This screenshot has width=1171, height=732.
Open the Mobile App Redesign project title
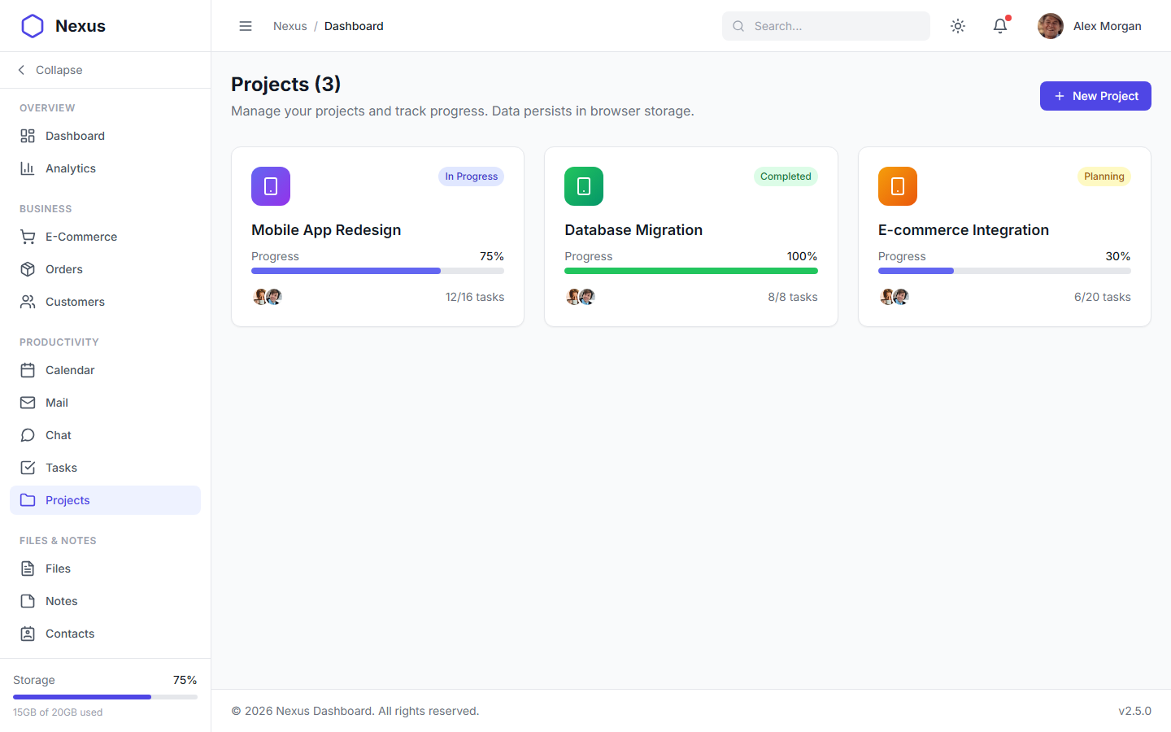(x=326, y=230)
